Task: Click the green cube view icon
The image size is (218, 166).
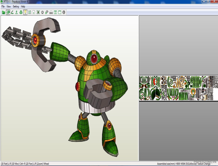Action: click(21, 12)
